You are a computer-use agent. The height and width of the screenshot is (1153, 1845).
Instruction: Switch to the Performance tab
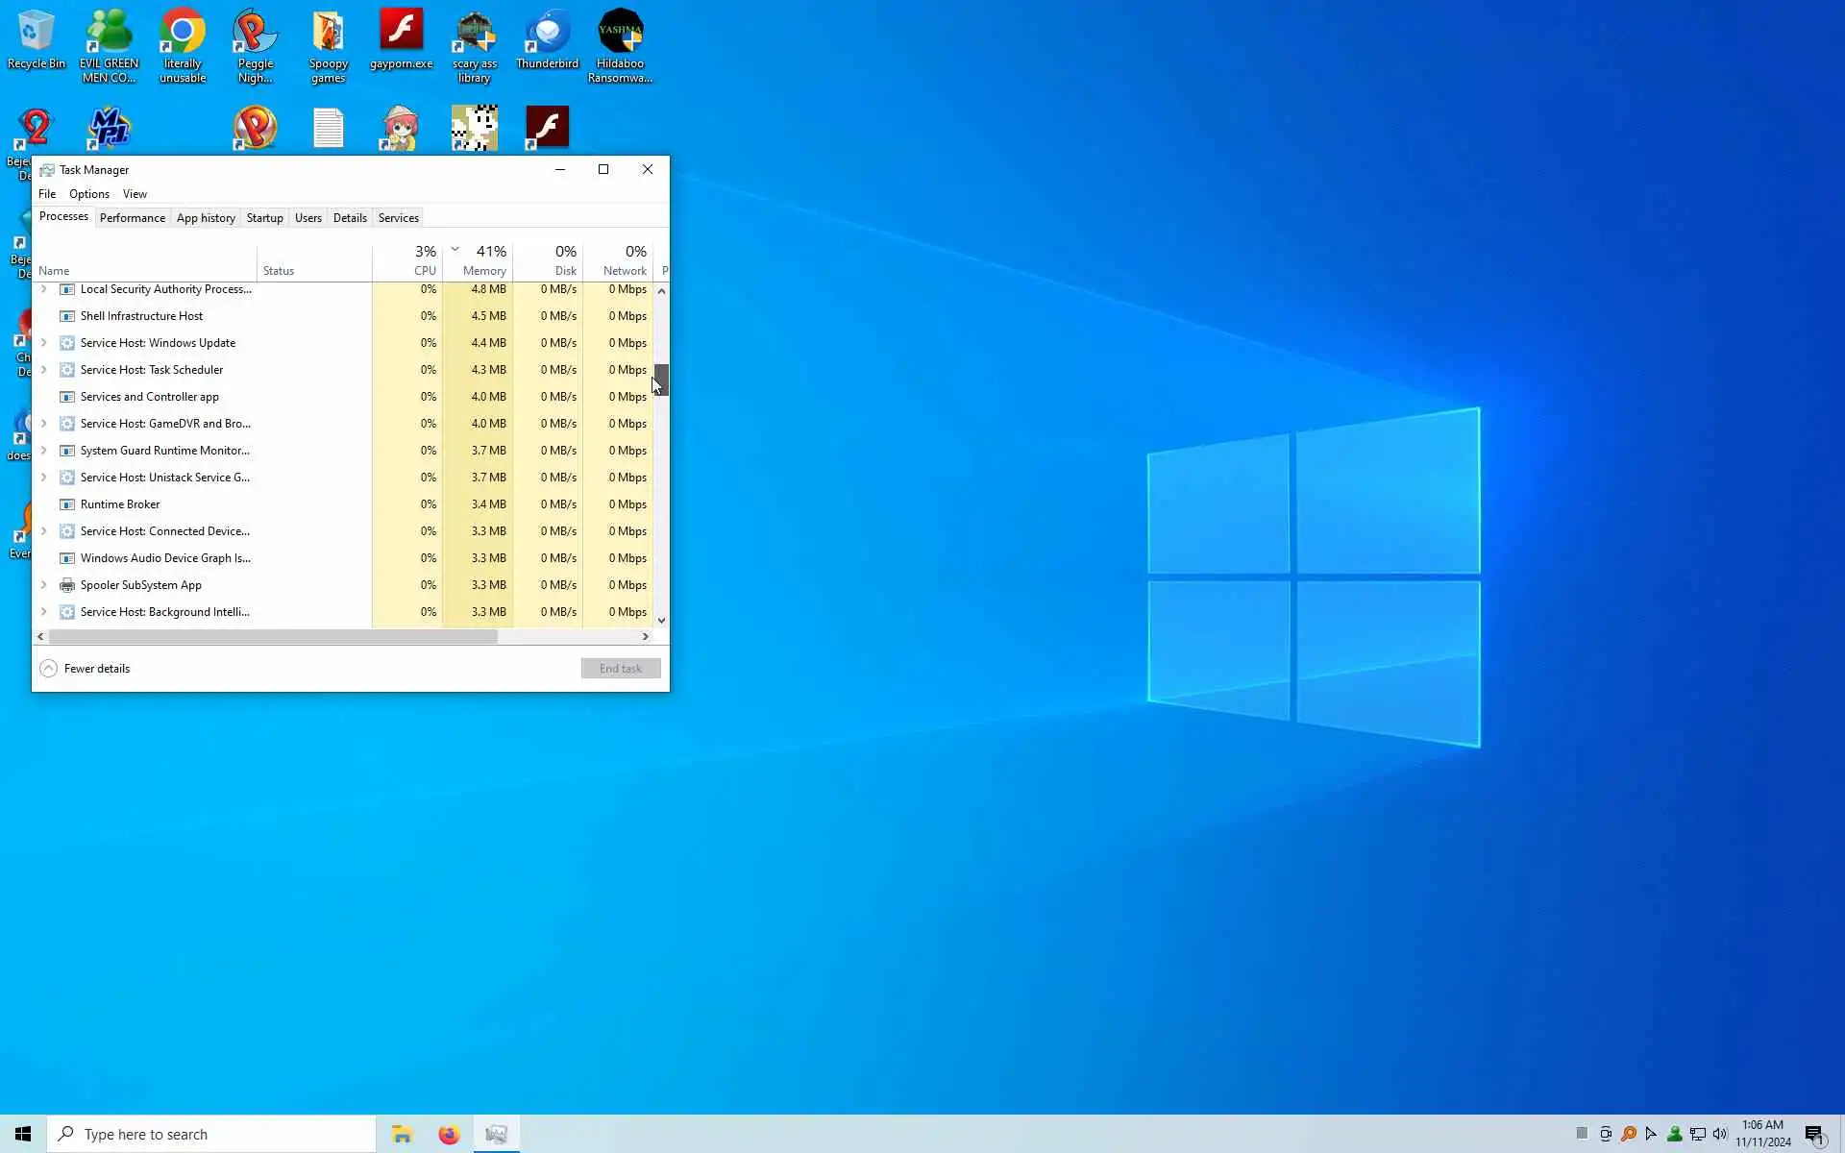132,218
